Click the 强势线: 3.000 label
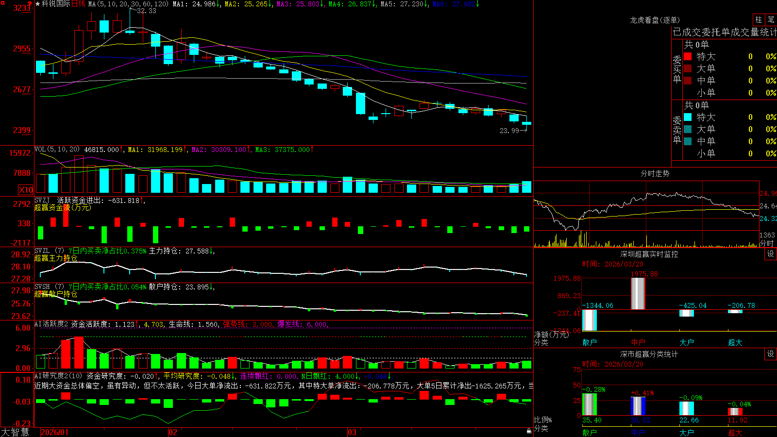The width and height of the screenshot is (777, 437). pyautogui.click(x=248, y=324)
